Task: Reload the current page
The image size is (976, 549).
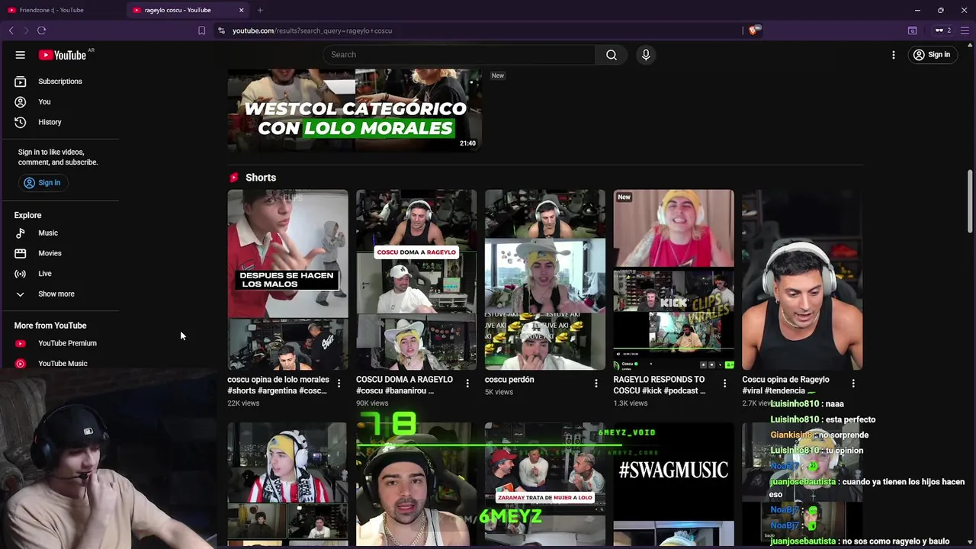Action: pyautogui.click(x=41, y=30)
